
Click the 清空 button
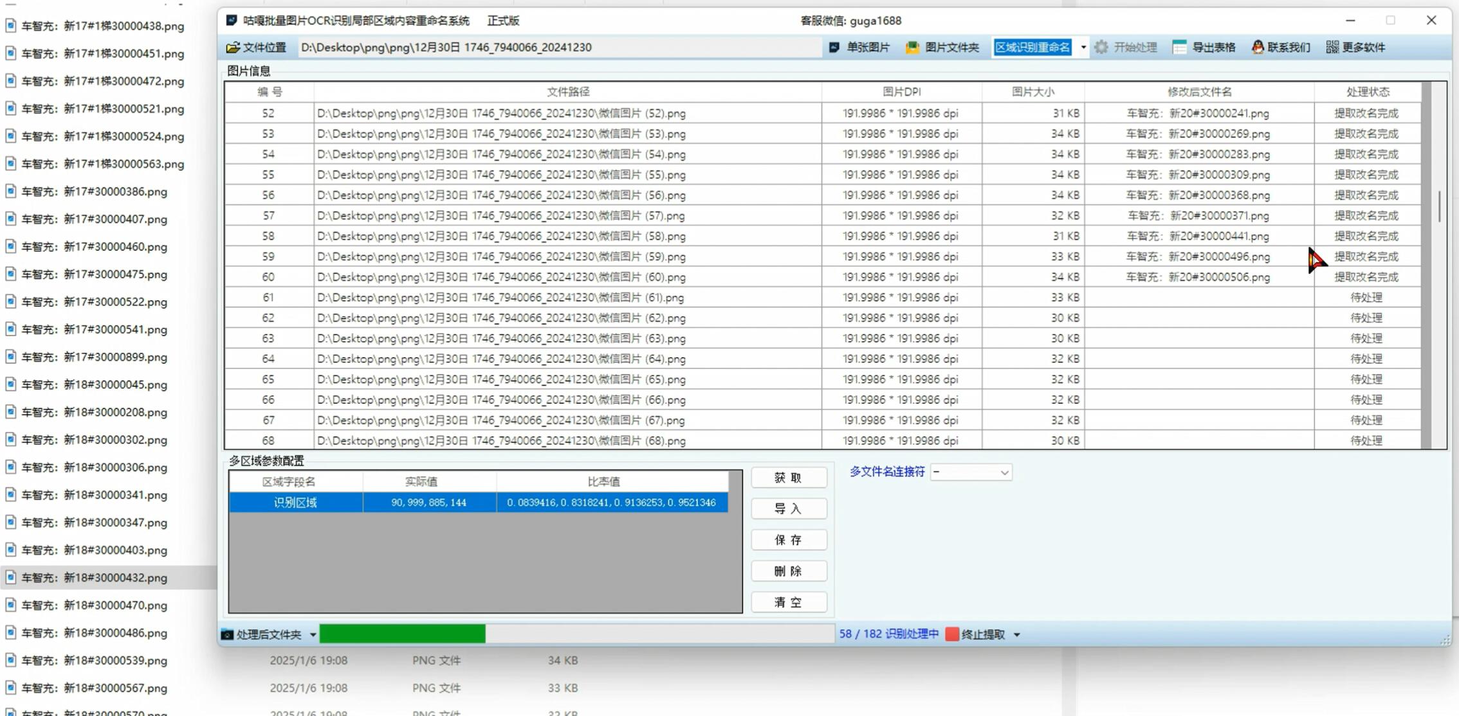[789, 602]
